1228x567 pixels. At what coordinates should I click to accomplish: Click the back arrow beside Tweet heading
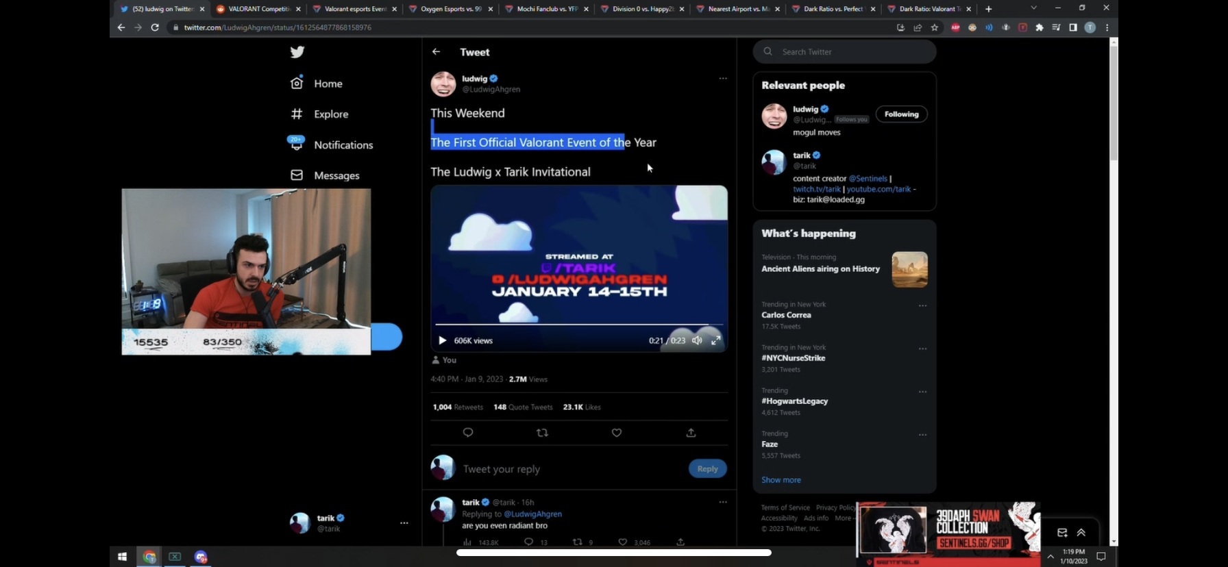pos(436,51)
